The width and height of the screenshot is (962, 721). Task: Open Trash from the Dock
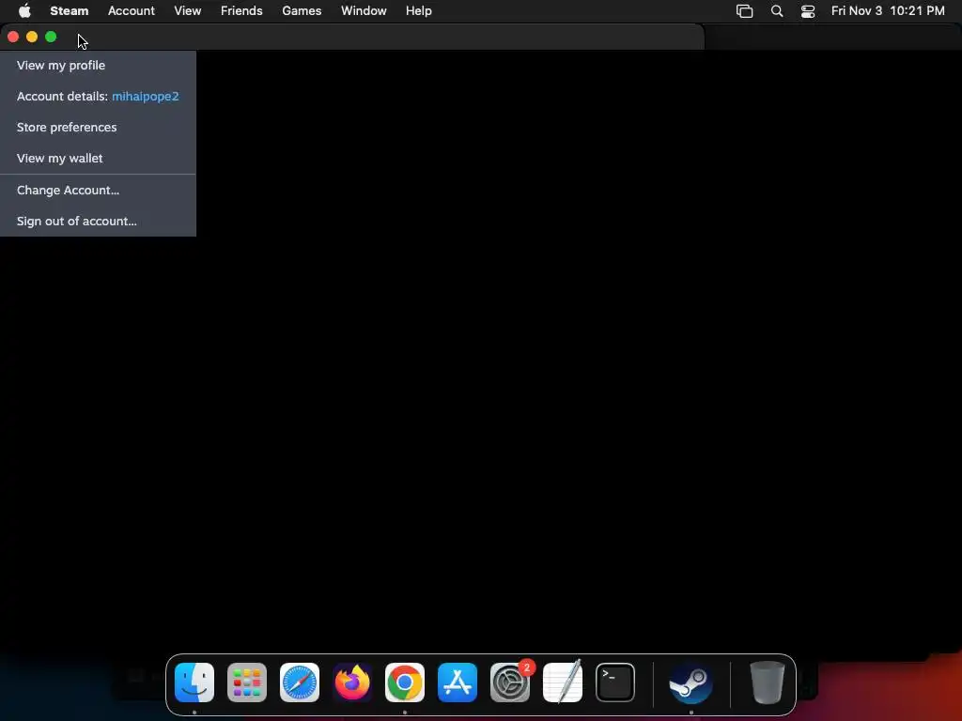[768, 683]
